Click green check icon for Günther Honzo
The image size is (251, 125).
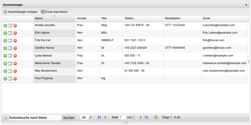[x=5, y=48]
